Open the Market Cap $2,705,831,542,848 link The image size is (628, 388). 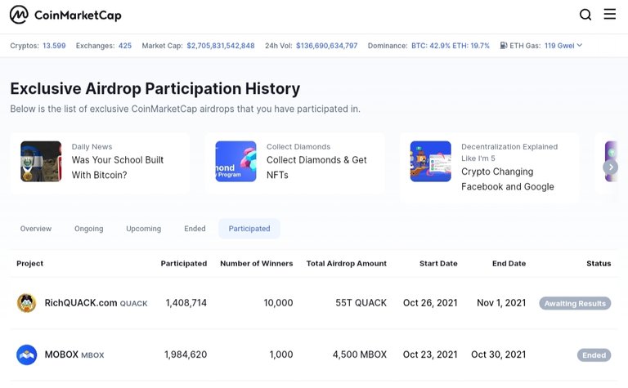(221, 46)
